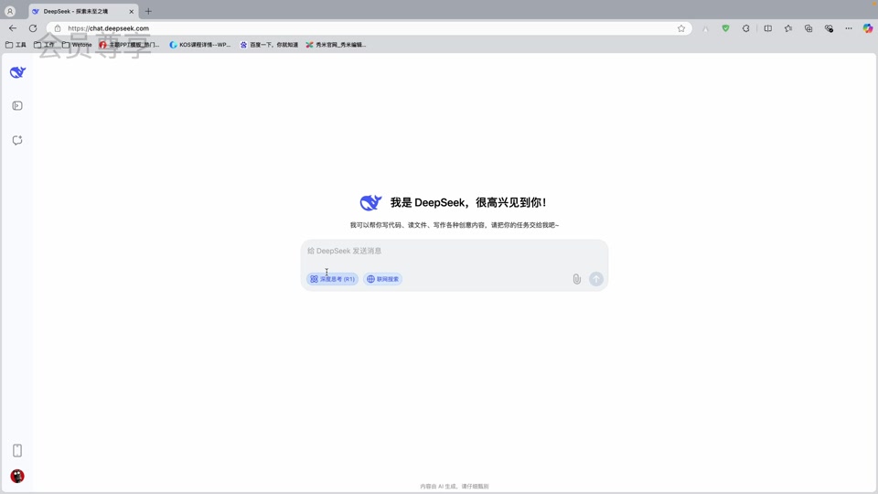This screenshot has width=878, height=494.
Task: Click the 内容由 AI 生成 footer text
Action: [x=455, y=486]
